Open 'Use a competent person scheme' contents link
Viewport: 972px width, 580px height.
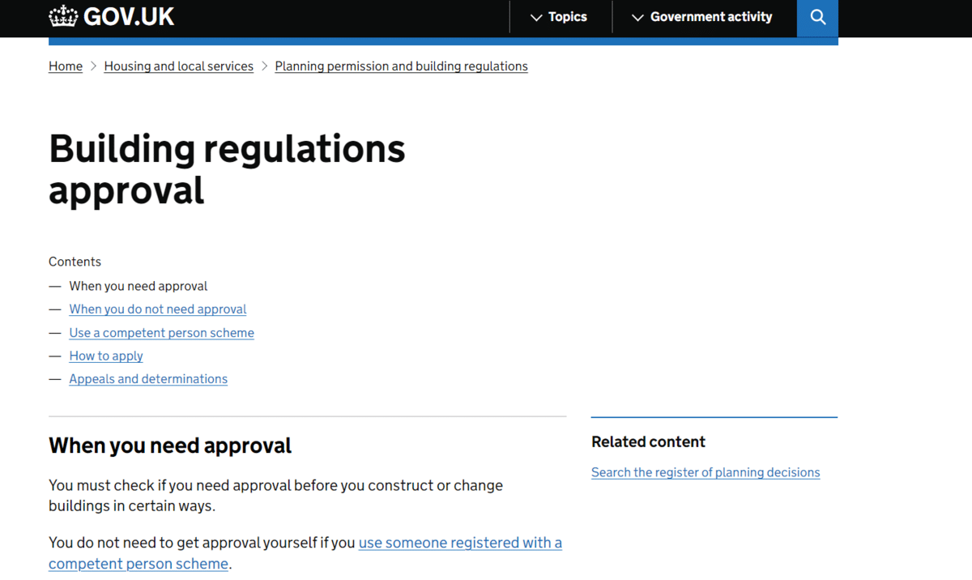(161, 333)
